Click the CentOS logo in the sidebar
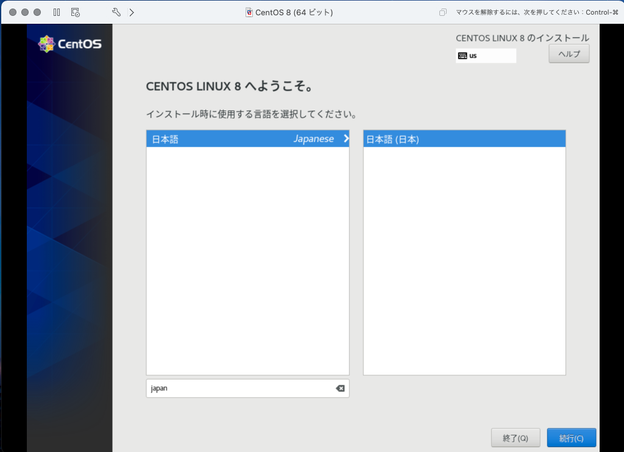This screenshot has width=624, height=452. (x=68, y=43)
